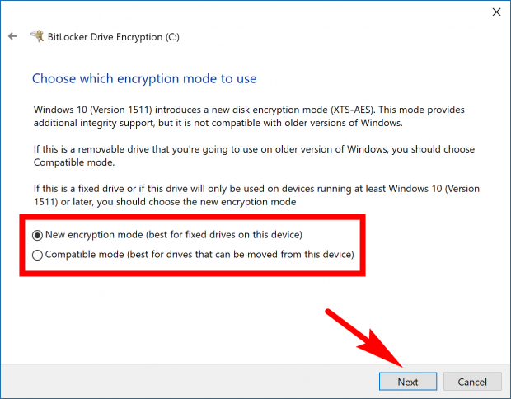Click the paragraph about removable drives
Screen dimensions: 511x399
(247, 156)
